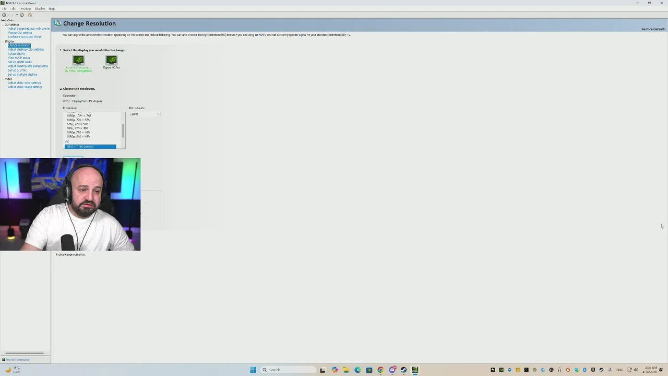668x376 pixels.
Task: Open Configure Surround, PhysX page
Action: pyautogui.click(x=25, y=37)
